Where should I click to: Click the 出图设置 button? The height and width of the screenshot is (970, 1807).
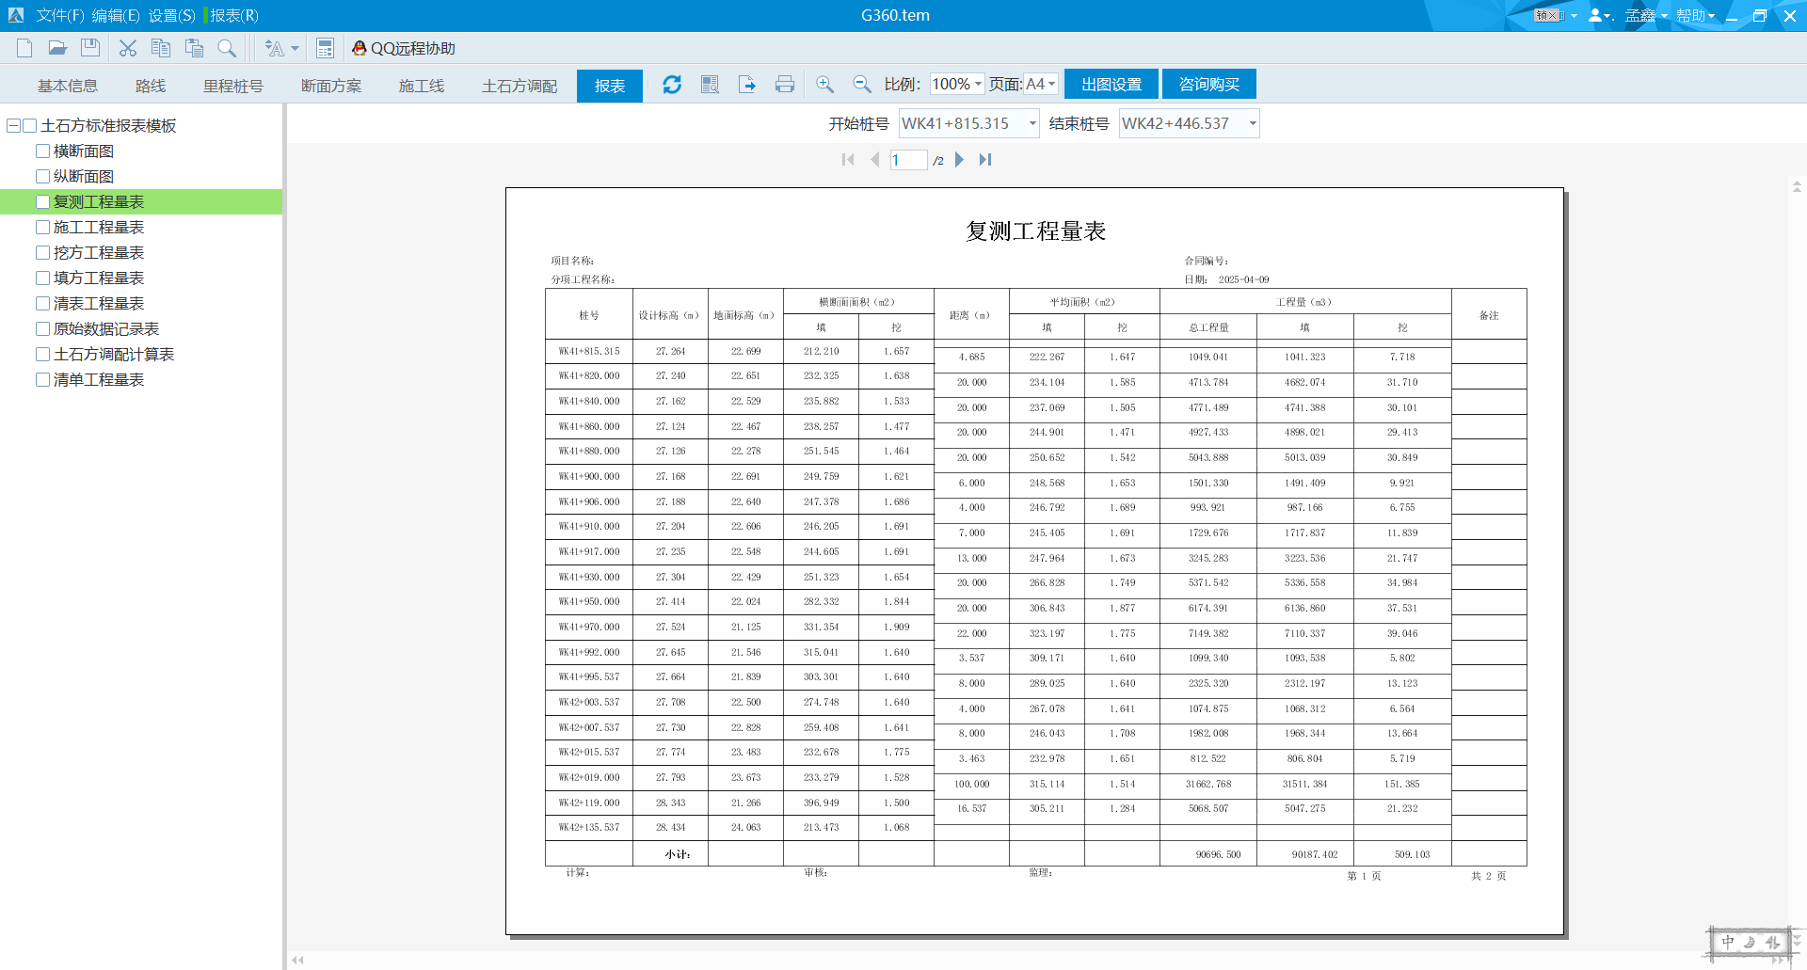point(1111,85)
